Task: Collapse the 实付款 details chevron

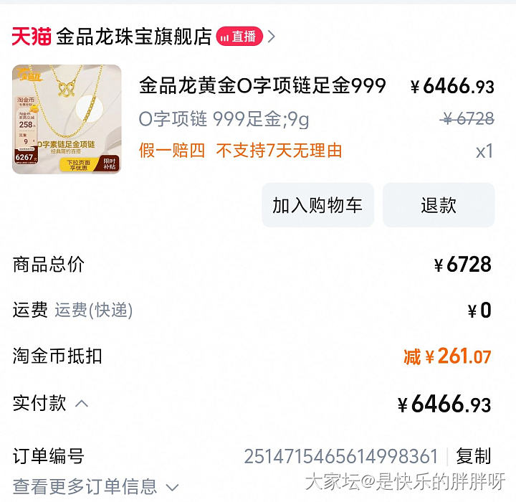Action: point(82,404)
